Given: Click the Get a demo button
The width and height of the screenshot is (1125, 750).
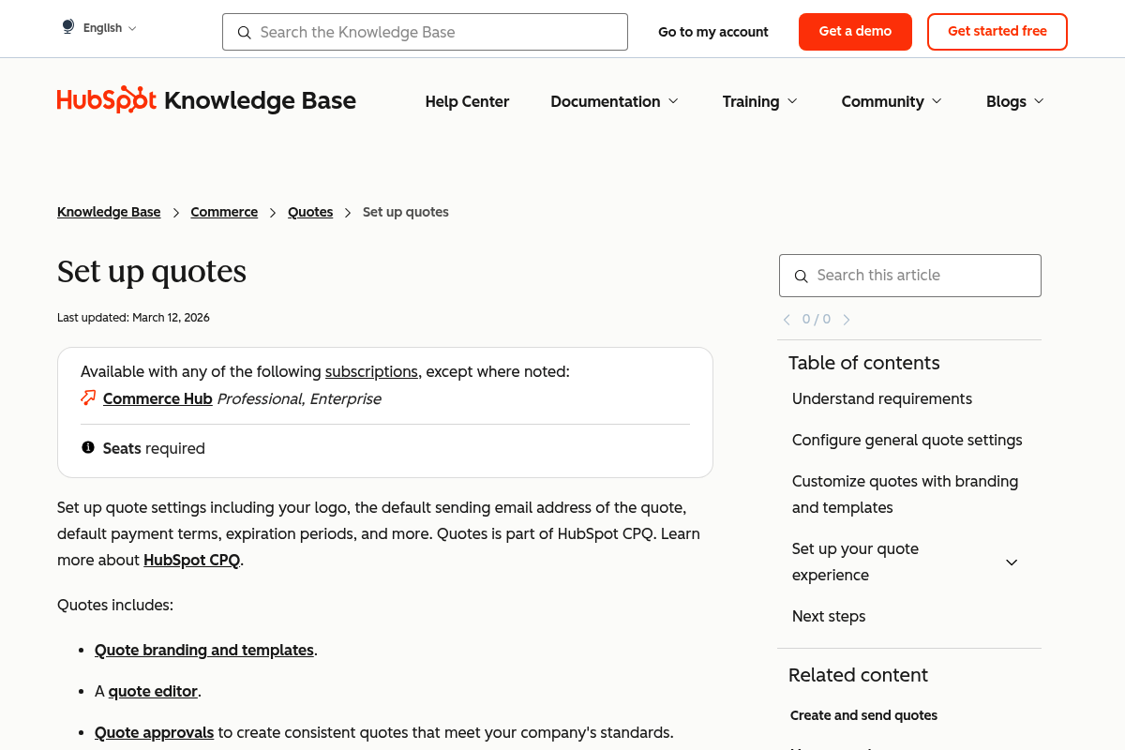Looking at the screenshot, I should (x=855, y=31).
